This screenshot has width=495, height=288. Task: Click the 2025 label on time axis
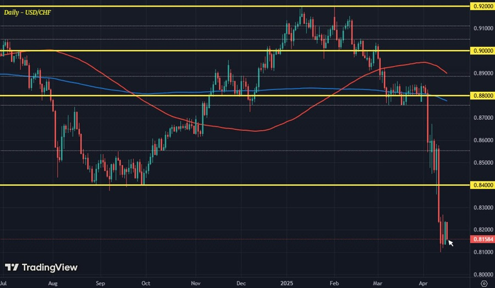(x=287, y=283)
